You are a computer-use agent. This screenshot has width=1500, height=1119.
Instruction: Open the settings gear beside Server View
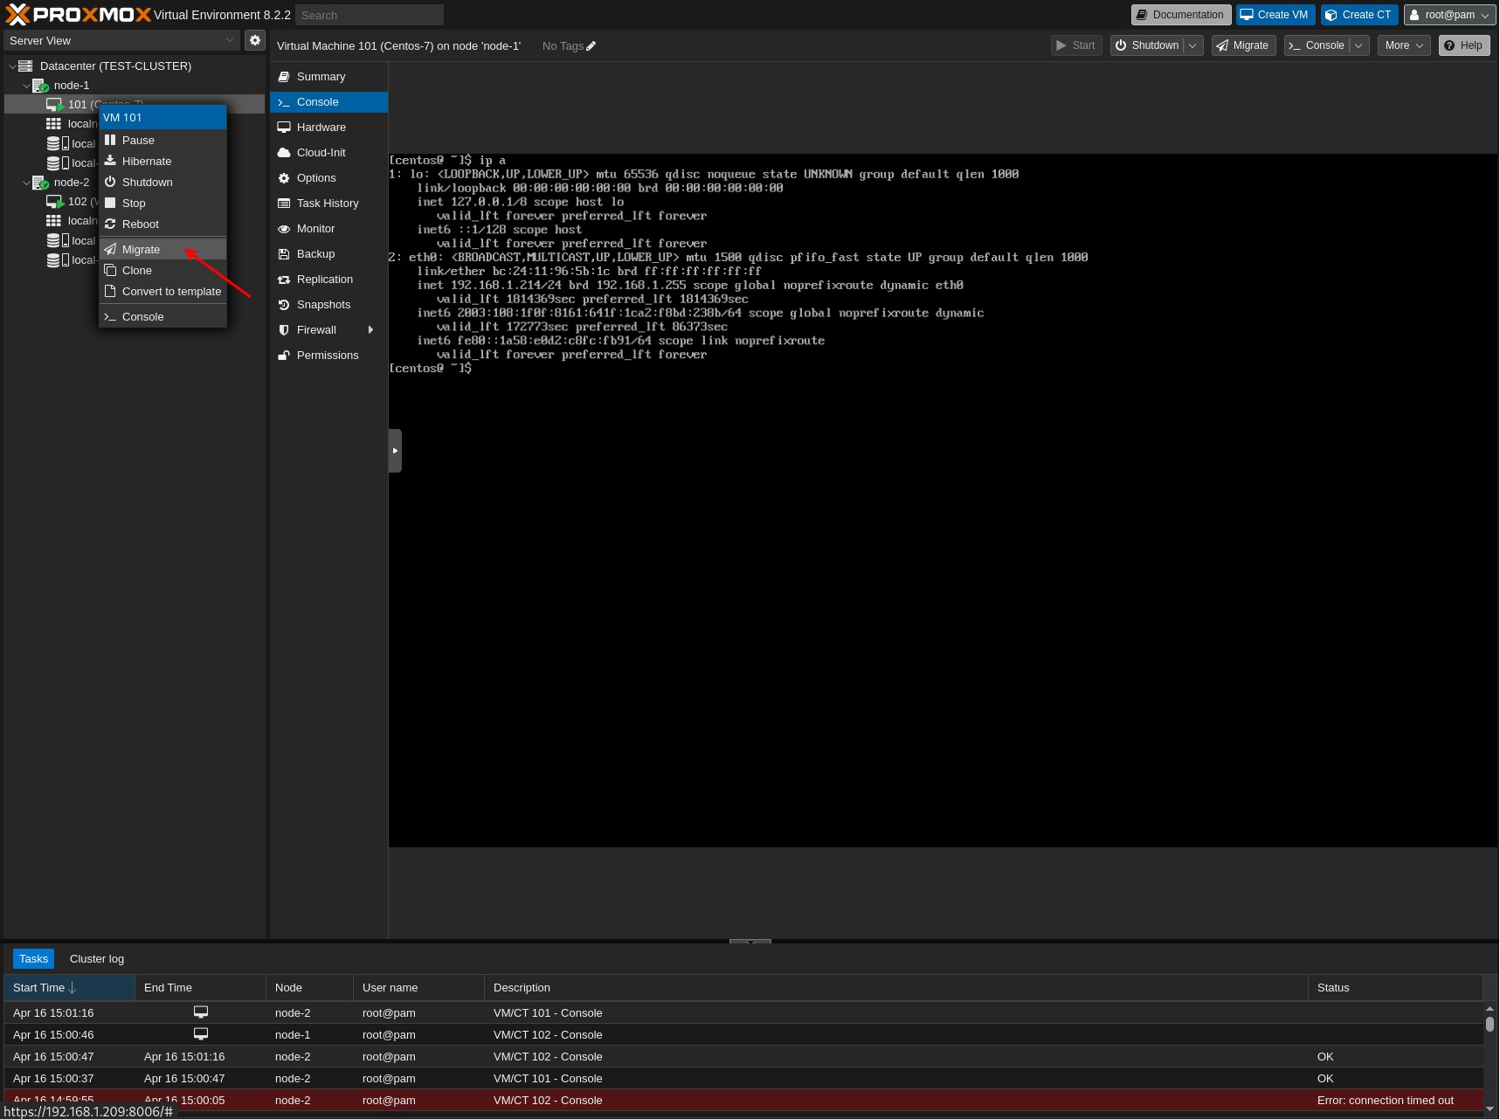point(254,40)
